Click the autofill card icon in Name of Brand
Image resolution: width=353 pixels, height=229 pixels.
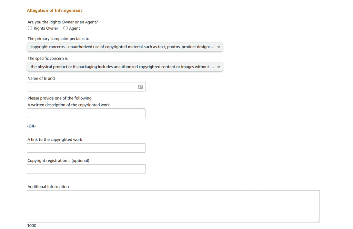click(x=140, y=87)
